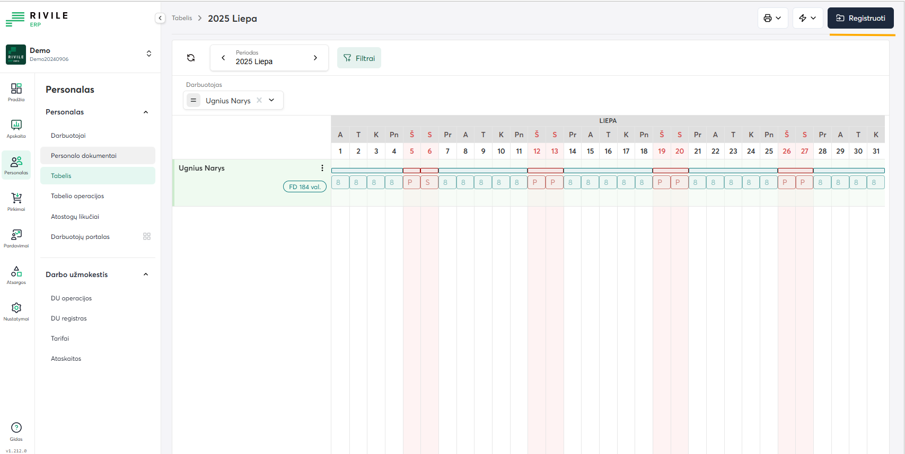Collapse the Darbo užmokestis menu group
This screenshot has width=905, height=454.
[146, 274]
